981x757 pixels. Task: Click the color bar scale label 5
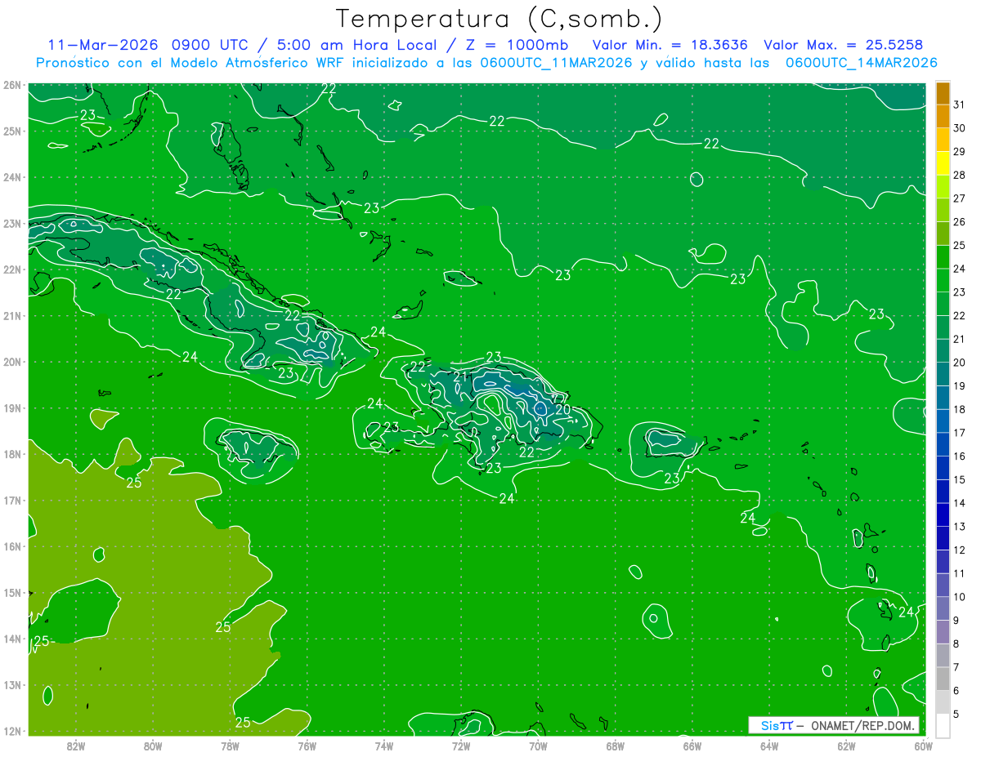[x=956, y=714]
